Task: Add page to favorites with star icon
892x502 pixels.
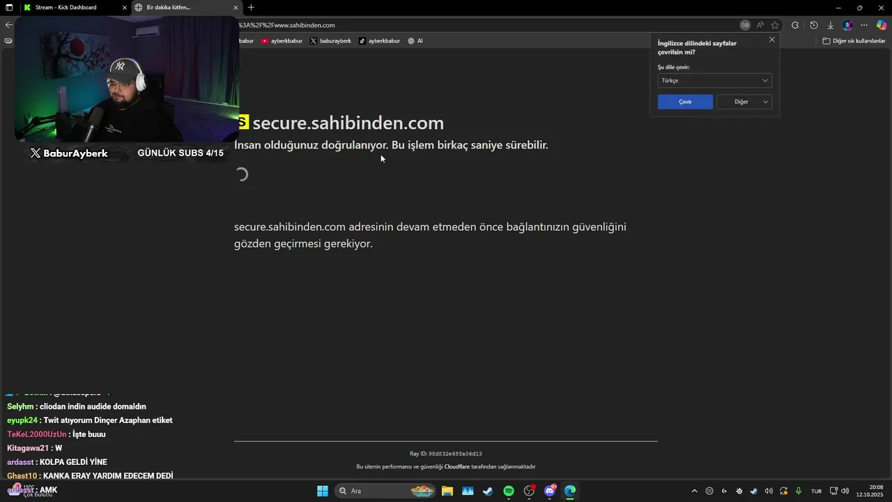Action: click(775, 25)
